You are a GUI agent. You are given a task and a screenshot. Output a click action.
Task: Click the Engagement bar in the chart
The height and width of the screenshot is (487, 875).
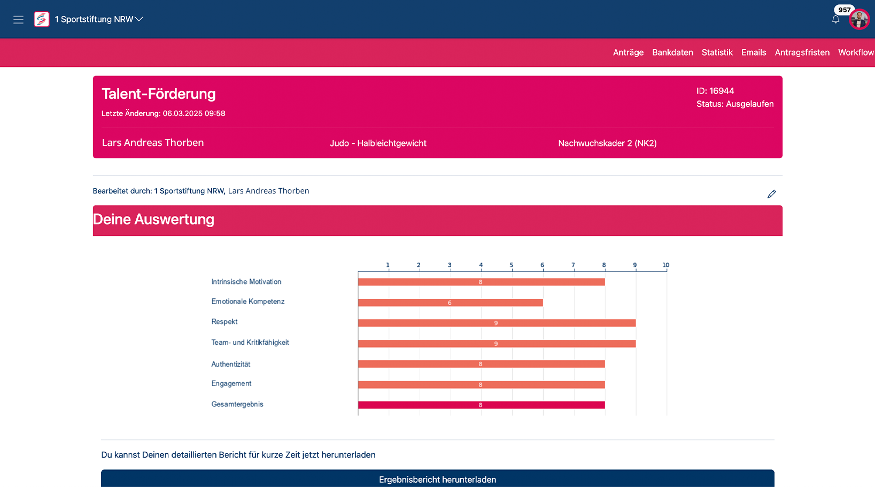click(x=482, y=384)
